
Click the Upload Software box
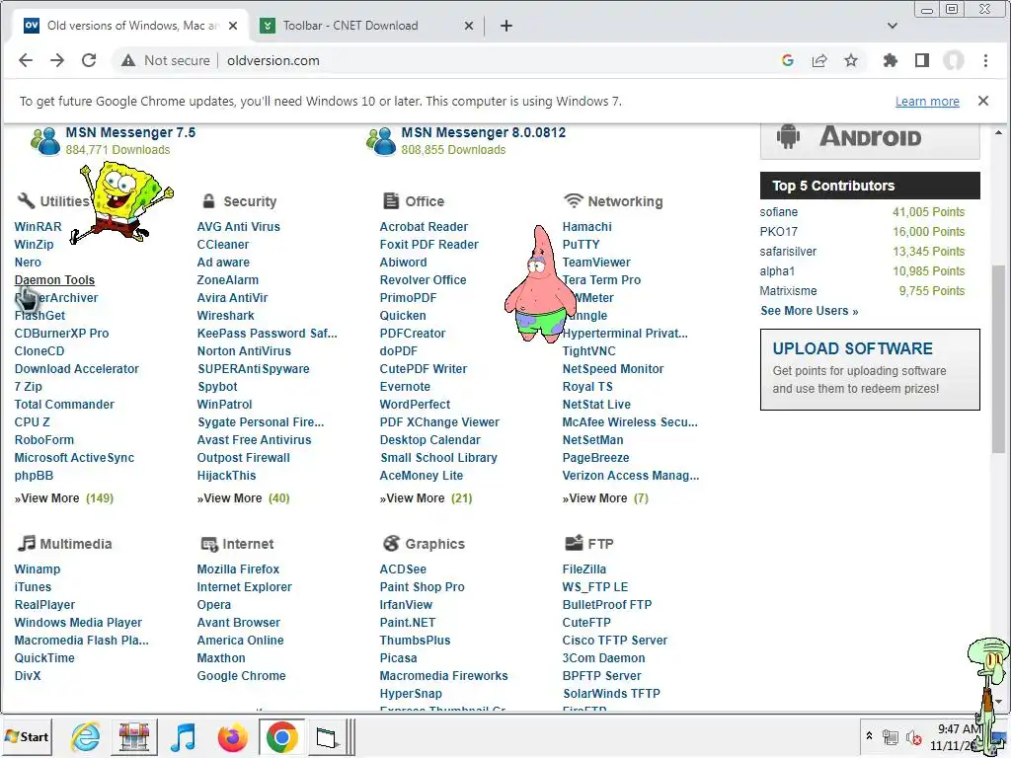(870, 369)
